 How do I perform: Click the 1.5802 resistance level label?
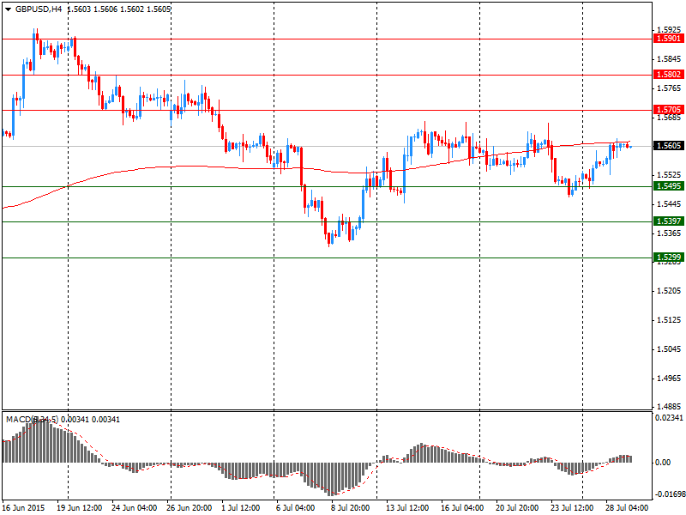click(669, 75)
